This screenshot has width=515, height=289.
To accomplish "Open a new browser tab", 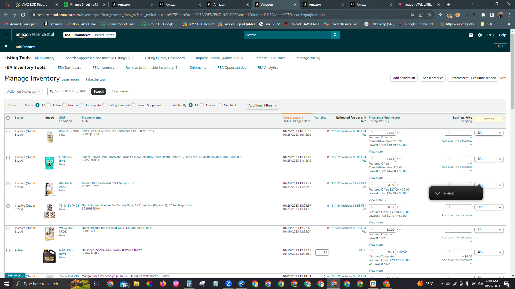I will click(x=449, y=5).
